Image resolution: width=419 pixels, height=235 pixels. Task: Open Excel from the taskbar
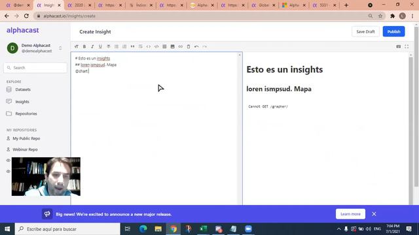click(204, 229)
